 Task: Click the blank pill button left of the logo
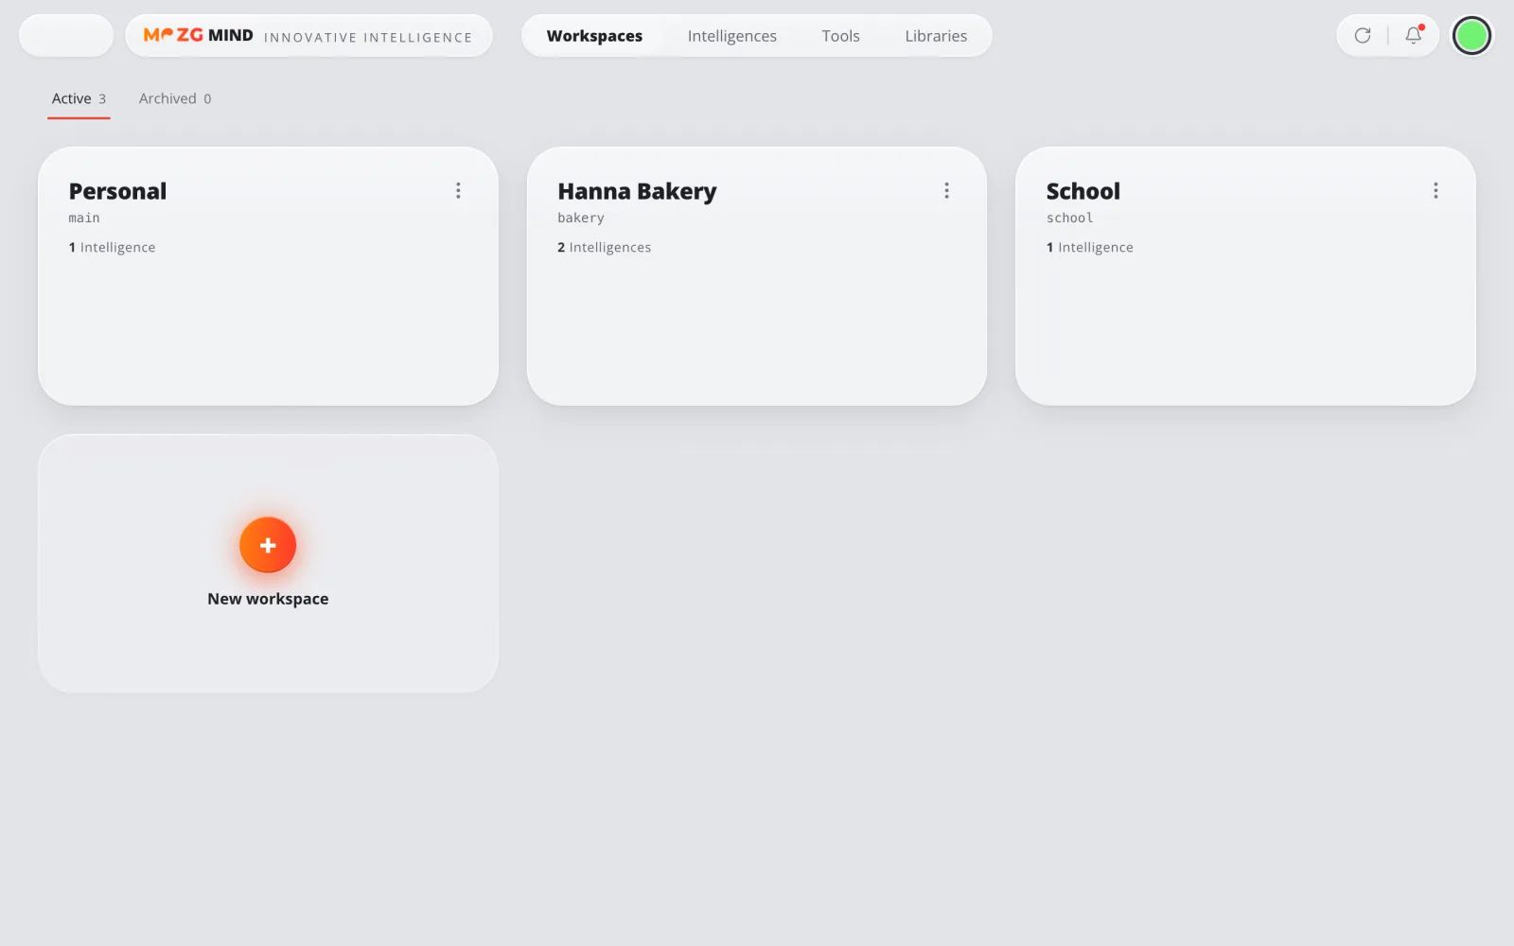[66, 36]
